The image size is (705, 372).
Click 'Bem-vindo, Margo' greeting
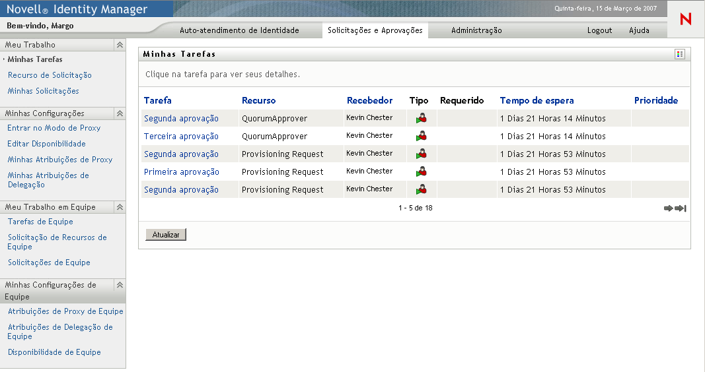[x=40, y=26]
